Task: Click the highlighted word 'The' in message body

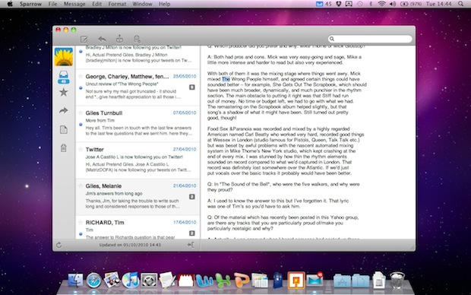Action: (226, 79)
